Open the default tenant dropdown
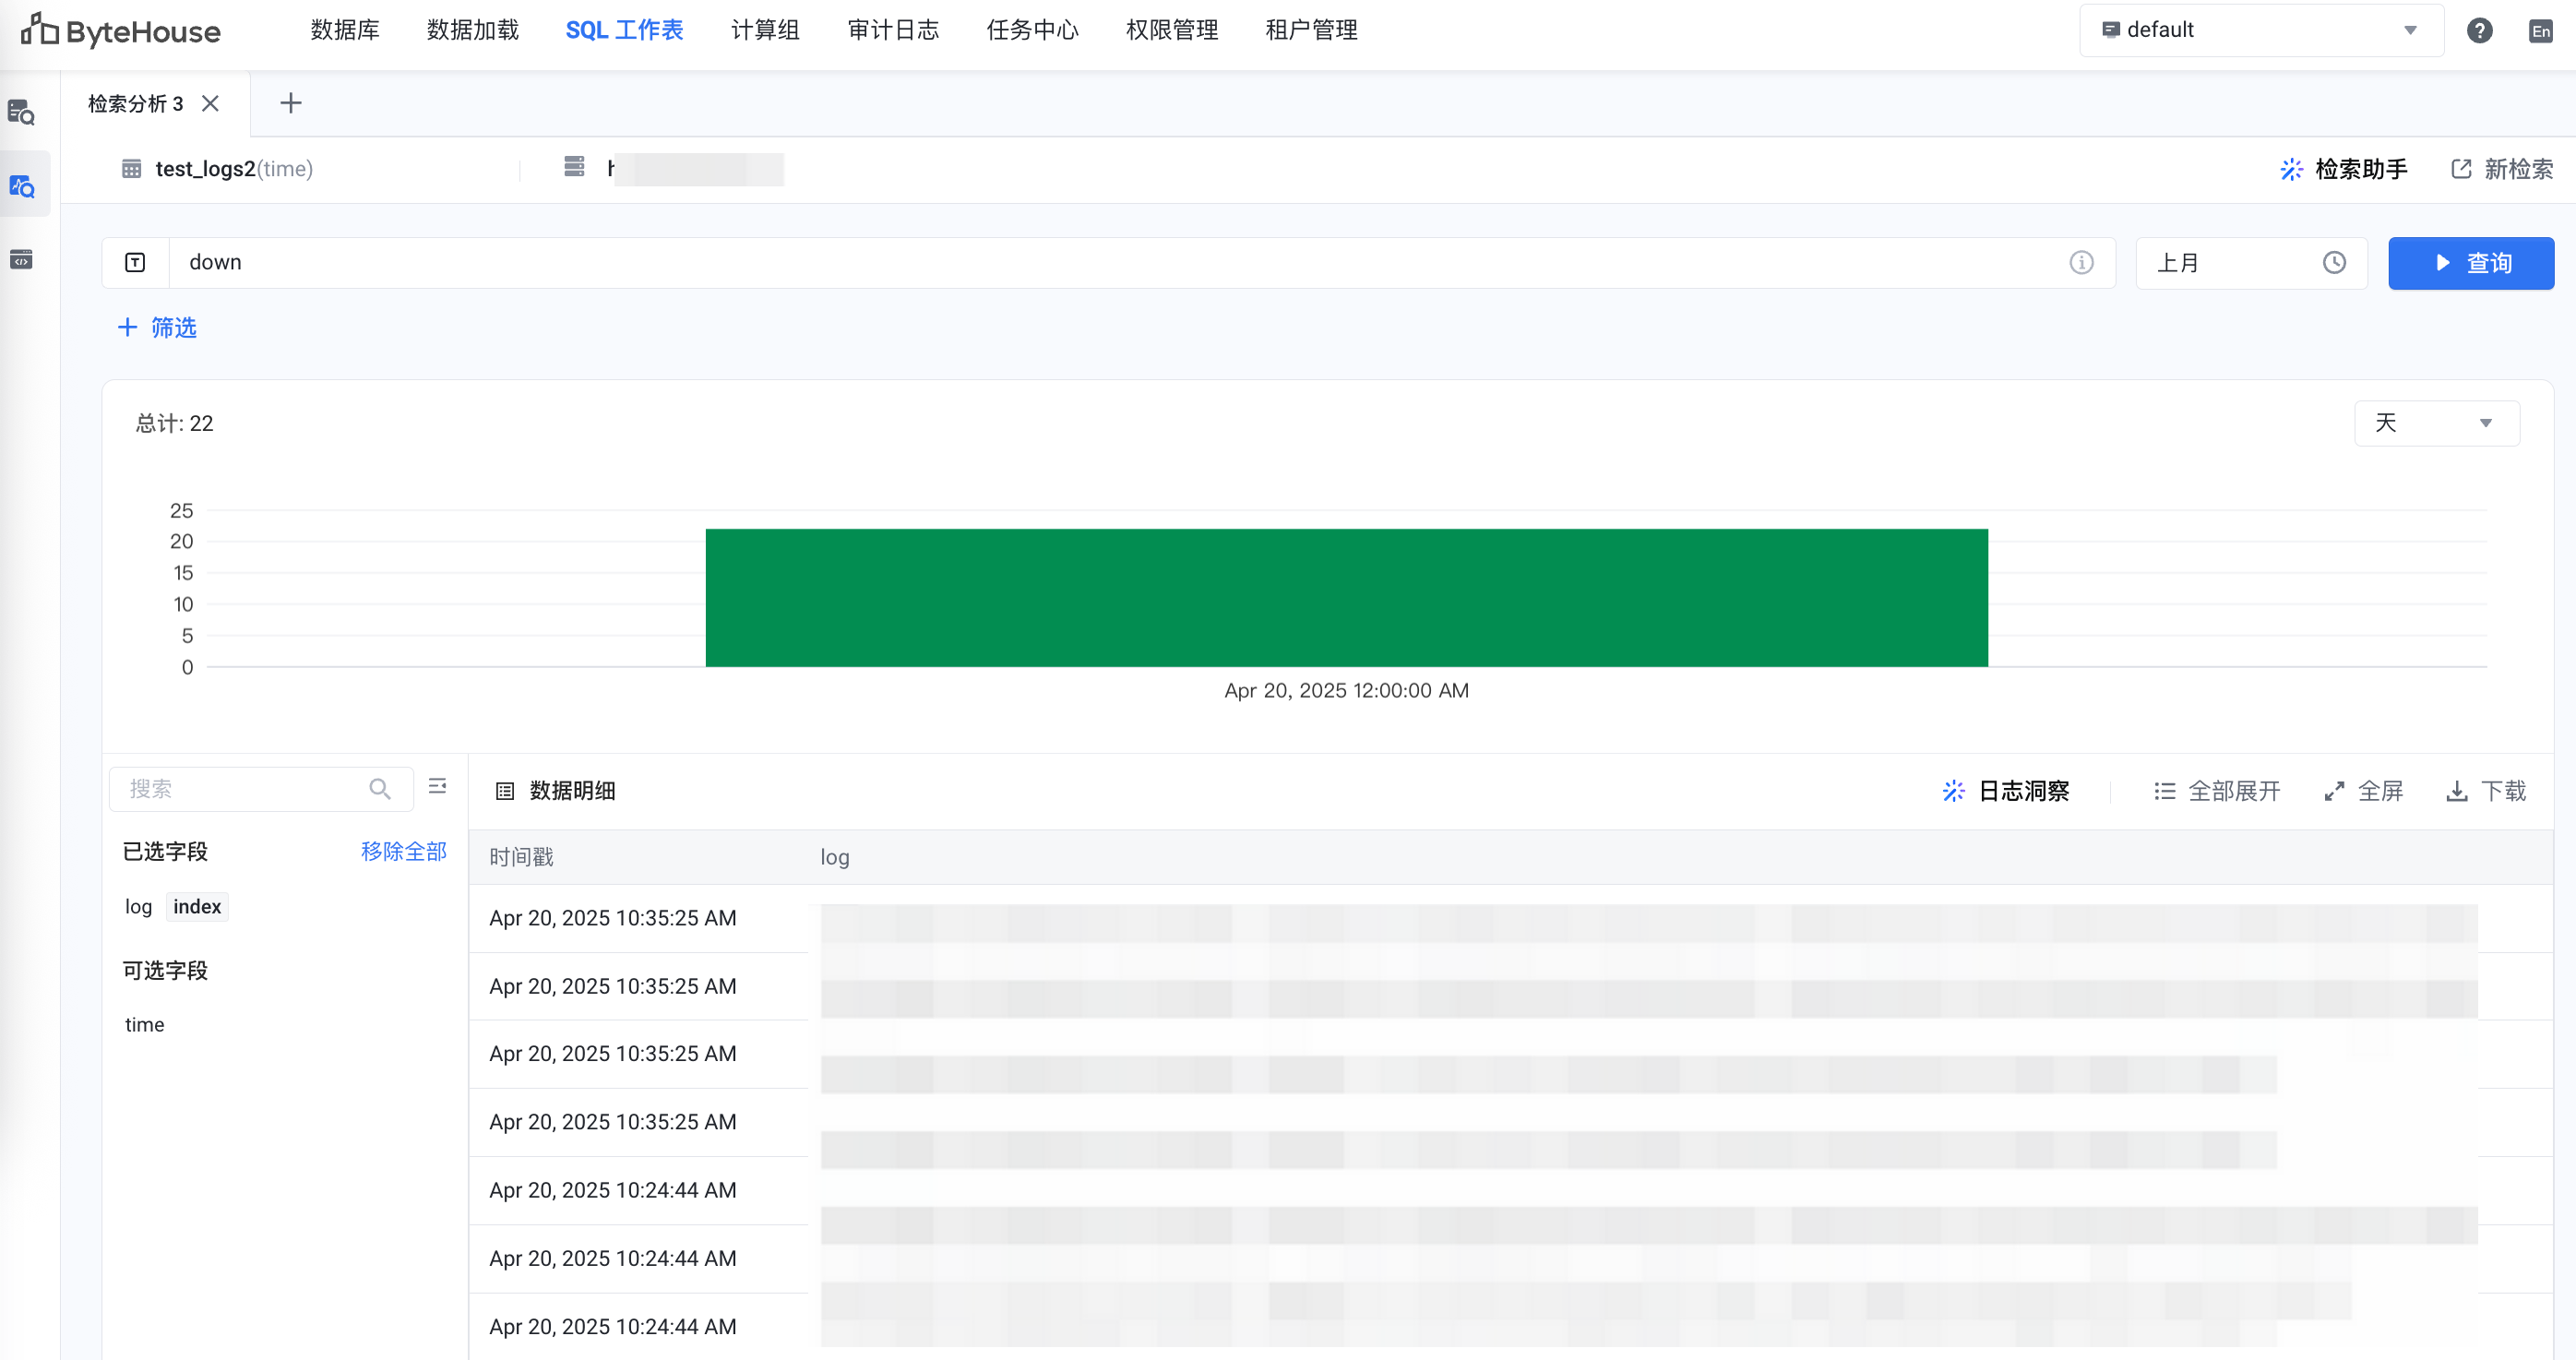Image resolution: width=2576 pixels, height=1360 pixels. (2261, 30)
